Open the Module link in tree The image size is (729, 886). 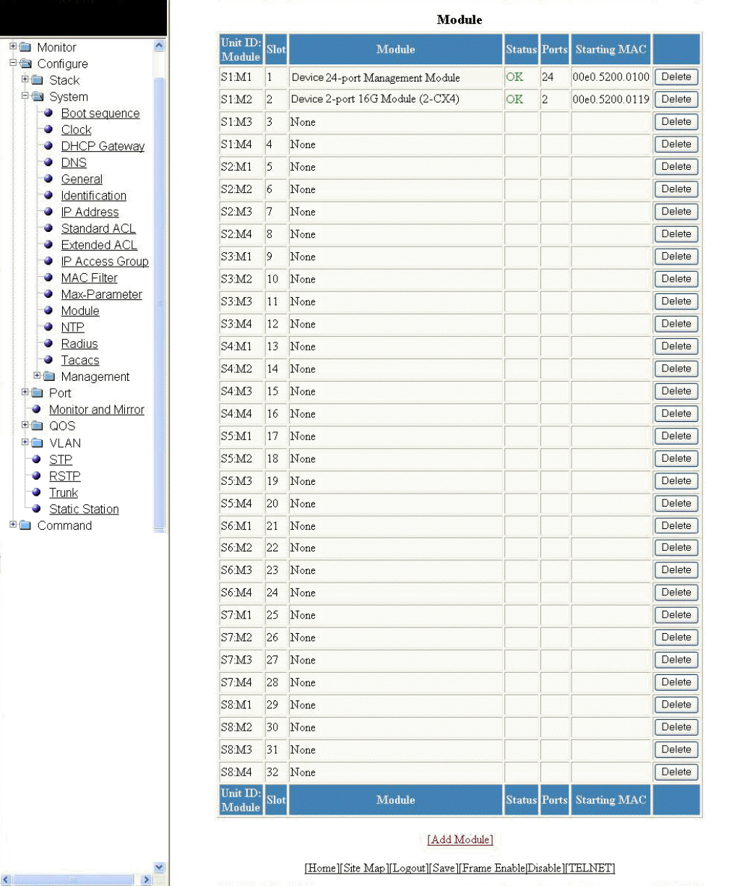80,311
